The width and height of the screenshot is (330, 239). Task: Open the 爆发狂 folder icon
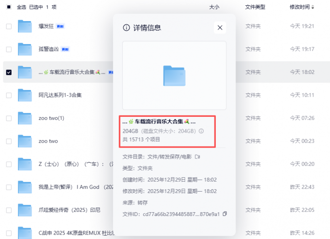pyautogui.click(x=24, y=26)
